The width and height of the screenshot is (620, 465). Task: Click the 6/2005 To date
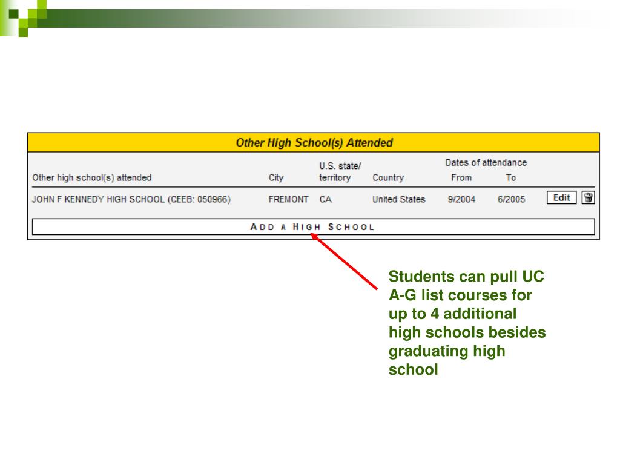click(x=511, y=199)
